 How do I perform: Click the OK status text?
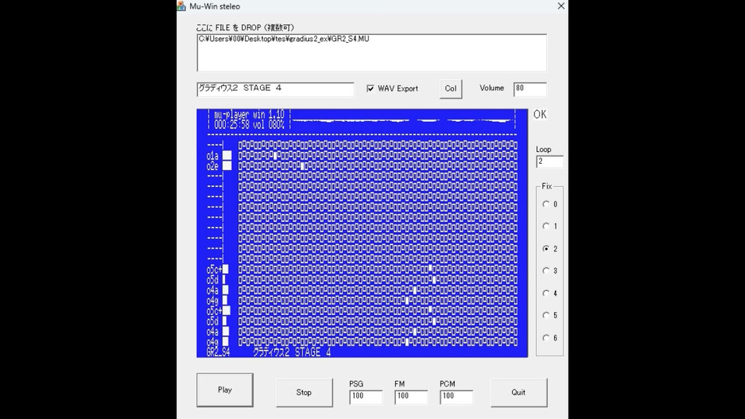pyautogui.click(x=540, y=115)
